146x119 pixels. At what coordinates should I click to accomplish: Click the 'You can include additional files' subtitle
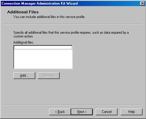click(x=49, y=17)
